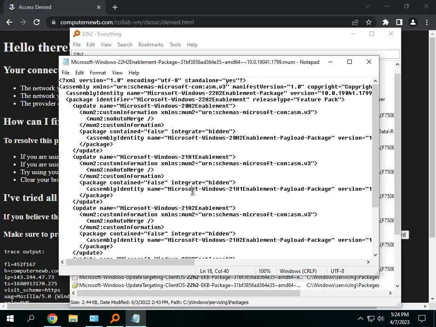Viewport: 436px width, 327px height.
Task: Click the 22H2Enablement package identifier line
Action: pyautogui.click(x=205, y=100)
